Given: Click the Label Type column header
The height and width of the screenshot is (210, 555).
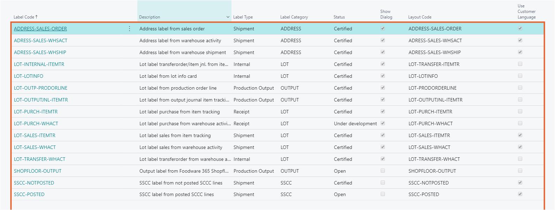Looking at the screenshot, I should pyautogui.click(x=243, y=17).
